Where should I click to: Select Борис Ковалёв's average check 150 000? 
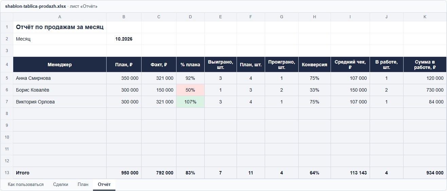(x=350, y=90)
